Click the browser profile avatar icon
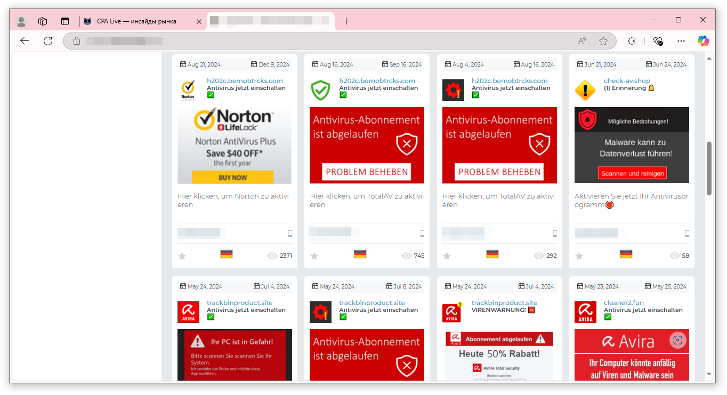Viewport: 727px width, 395px height. (21, 21)
